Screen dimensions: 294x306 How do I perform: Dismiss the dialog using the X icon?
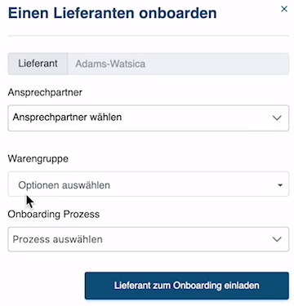tap(284, 9)
